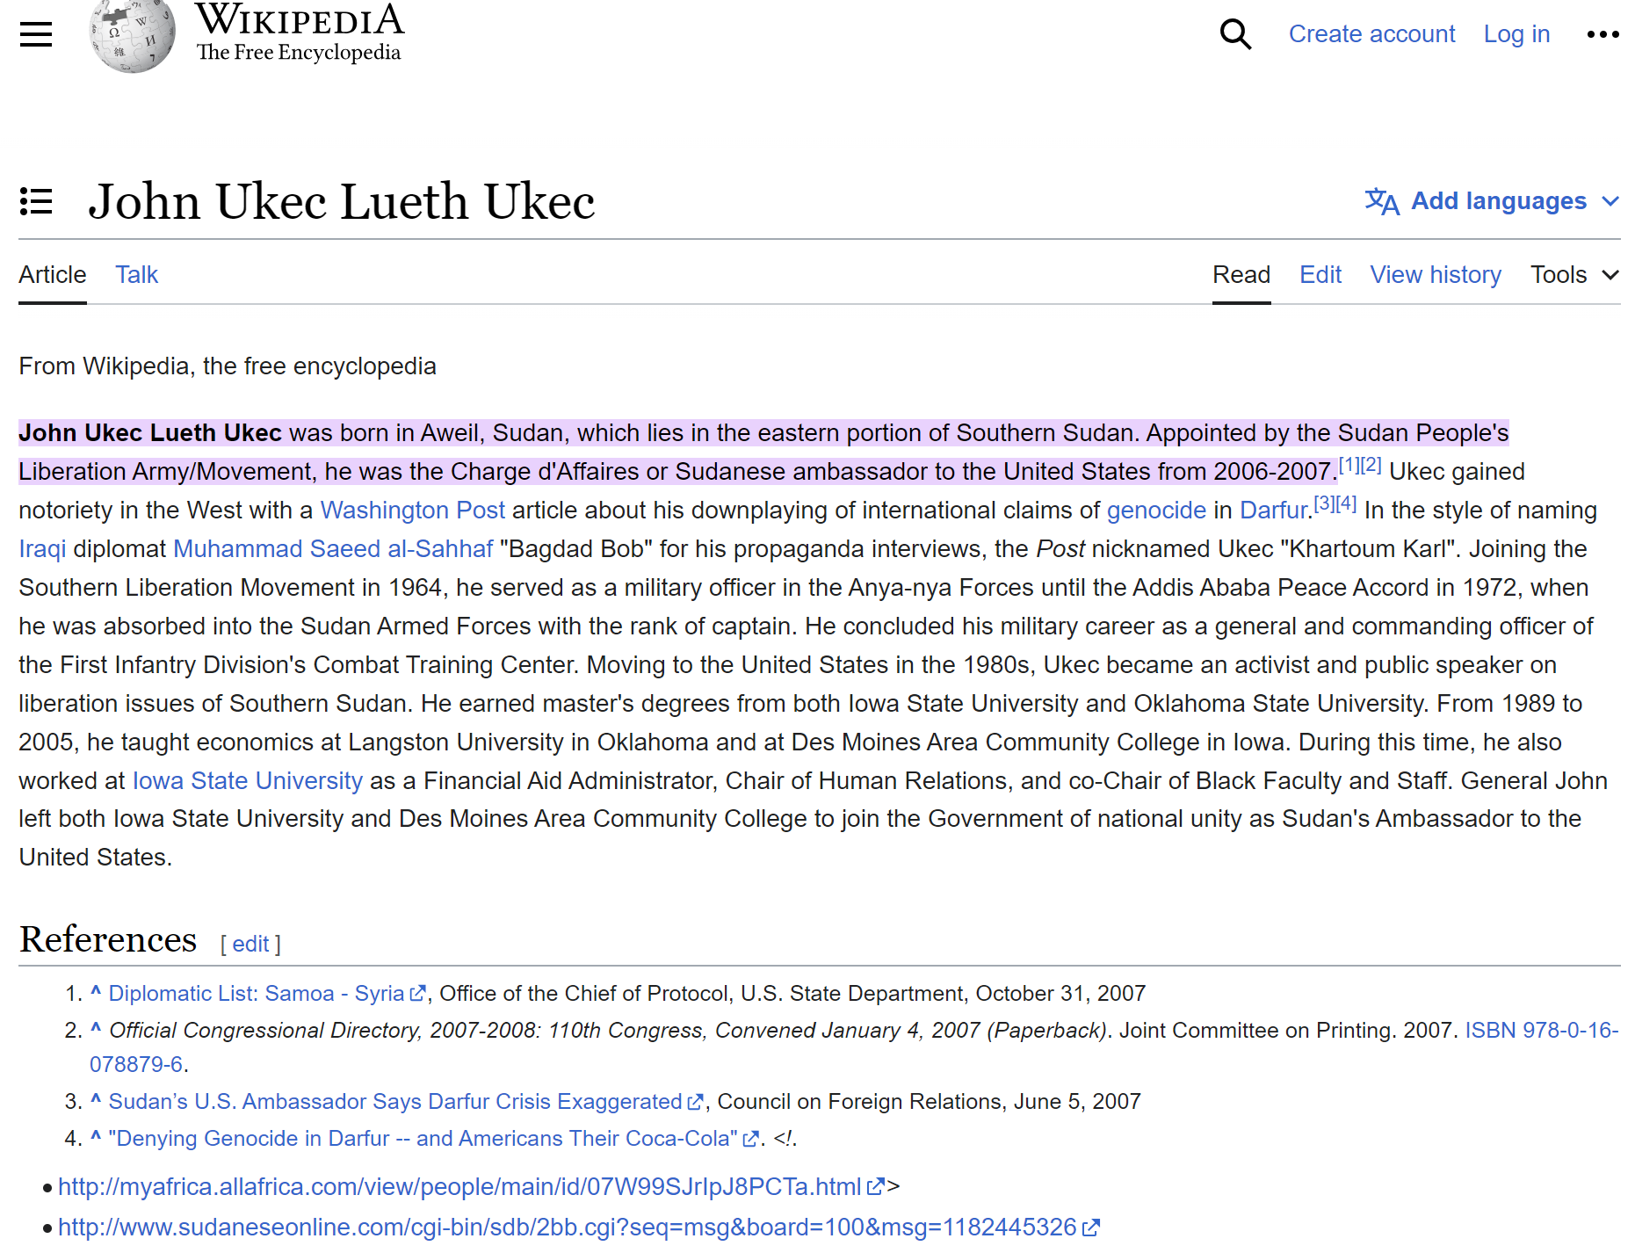The height and width of the screenshot is (1253, 1635).
Task: Click edit link beside References heading
Action: [x=250, y=945]
